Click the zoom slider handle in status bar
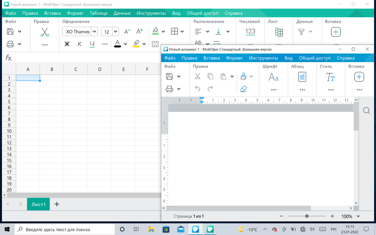The width and height of the screenshot is (376, 235). [x=307, y=216]
